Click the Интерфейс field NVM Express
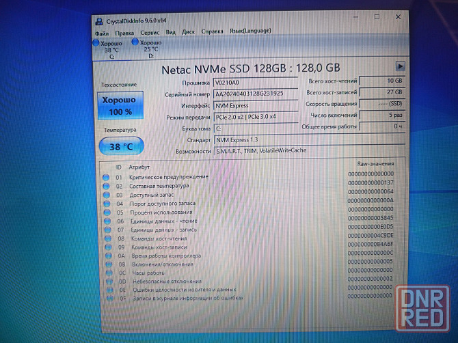This screenshot has width=458, height=343. pos(256,105)
